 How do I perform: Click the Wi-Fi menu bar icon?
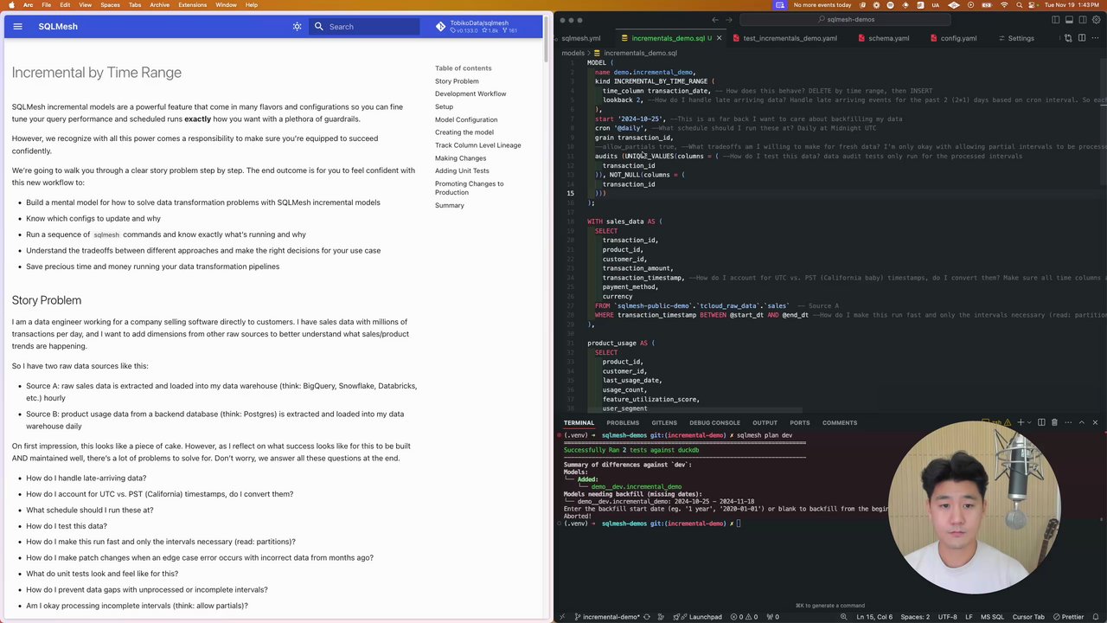(1004, 5)
